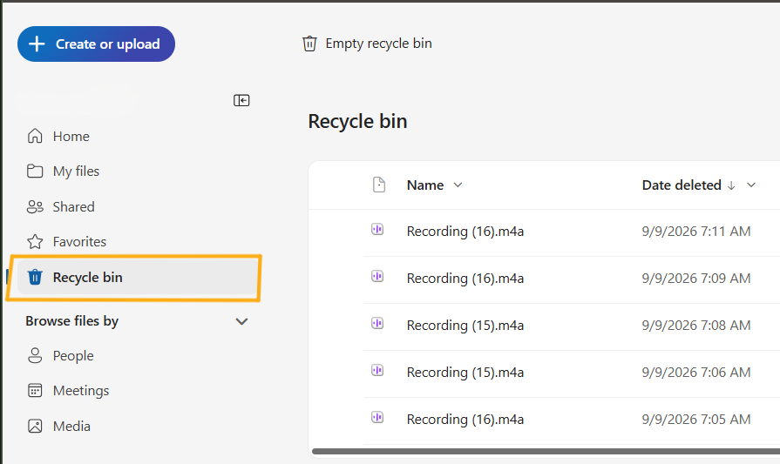Browse files by People
Image resolution: width=780 pixels, height=464 pixels.
pos(60,356)
